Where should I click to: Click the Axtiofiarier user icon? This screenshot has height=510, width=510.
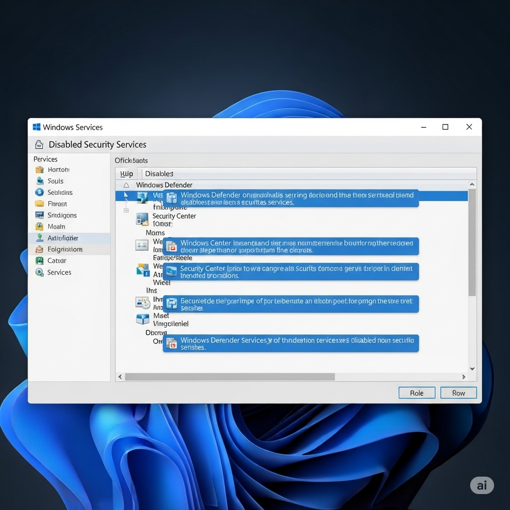point(40,238)
